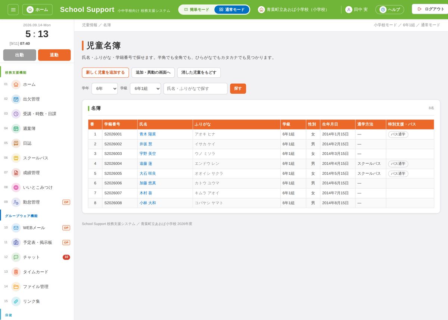
Task: Click the 出勤 clock-in button
Action: (19, 55)
